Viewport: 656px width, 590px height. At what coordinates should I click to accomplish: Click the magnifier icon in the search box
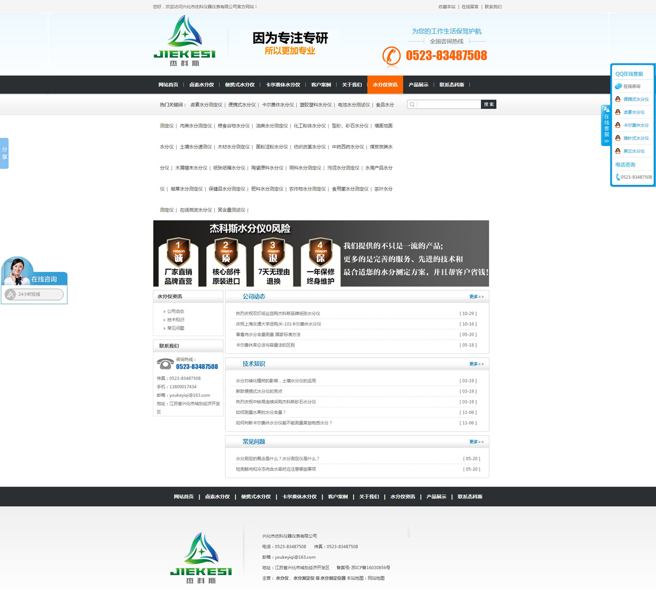[412, 104]
